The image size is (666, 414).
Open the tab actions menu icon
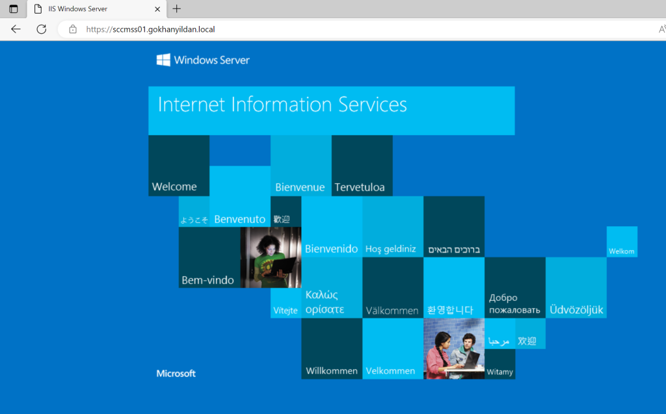14,9
